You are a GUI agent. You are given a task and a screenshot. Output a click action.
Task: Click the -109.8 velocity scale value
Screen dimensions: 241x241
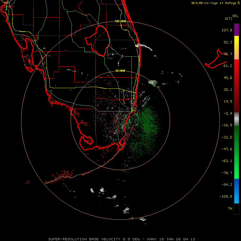coord(226,197)
